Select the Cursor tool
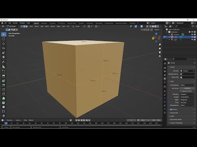Screen dimensions: 197x147 [4, 39]
